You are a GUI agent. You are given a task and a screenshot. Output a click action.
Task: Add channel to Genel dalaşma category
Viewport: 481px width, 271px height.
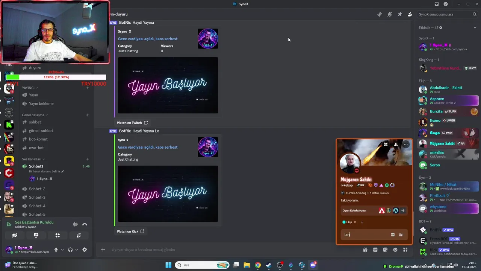(x=88, y=115)
